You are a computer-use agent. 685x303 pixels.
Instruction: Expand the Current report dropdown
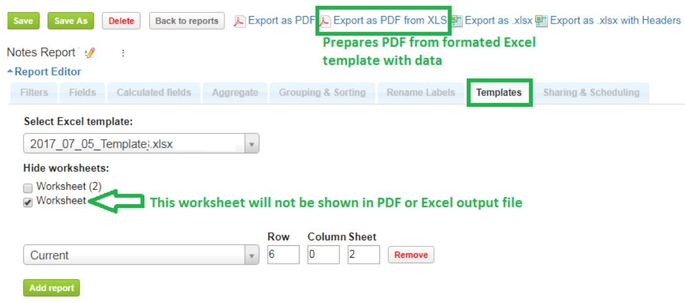tap(141, 255)
